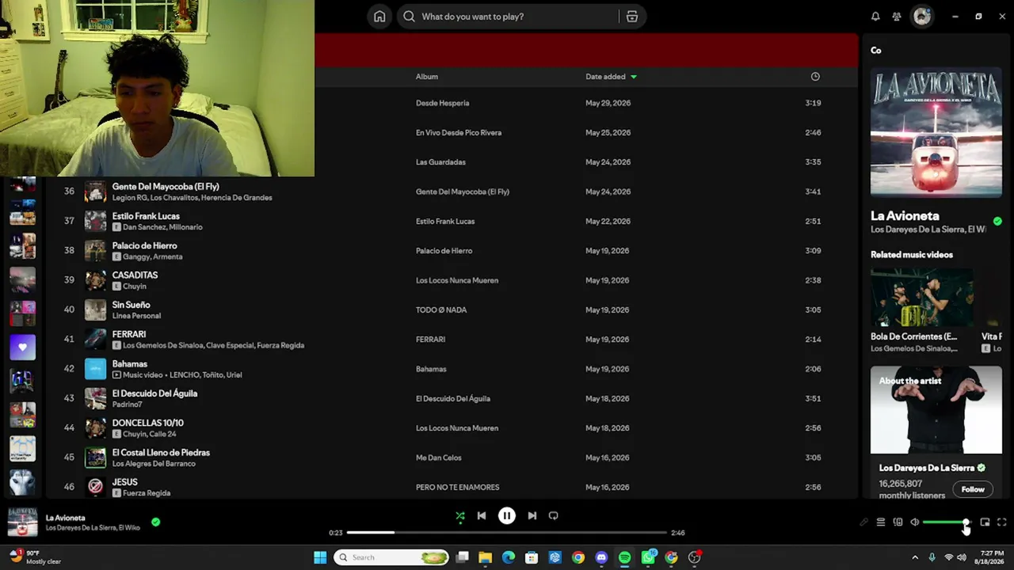The image size is (1014, 570).
Task: Open Microsoft Edge from the taskbar
Action: 509,557
